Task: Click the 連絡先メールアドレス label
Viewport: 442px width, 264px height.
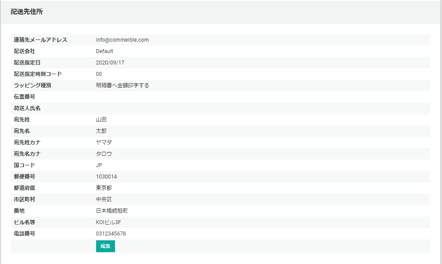Action: pos(40,40)
